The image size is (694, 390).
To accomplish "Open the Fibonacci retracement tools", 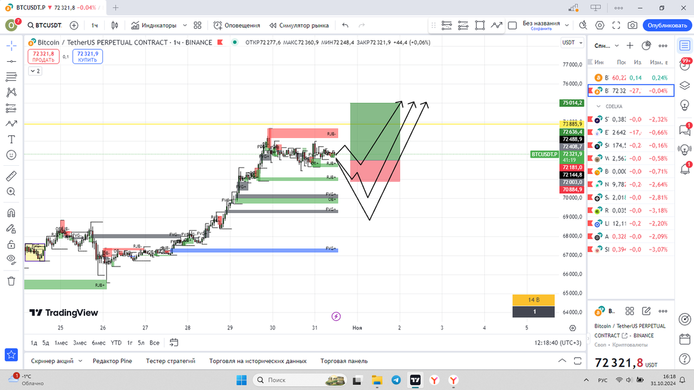I will (11, 76).
